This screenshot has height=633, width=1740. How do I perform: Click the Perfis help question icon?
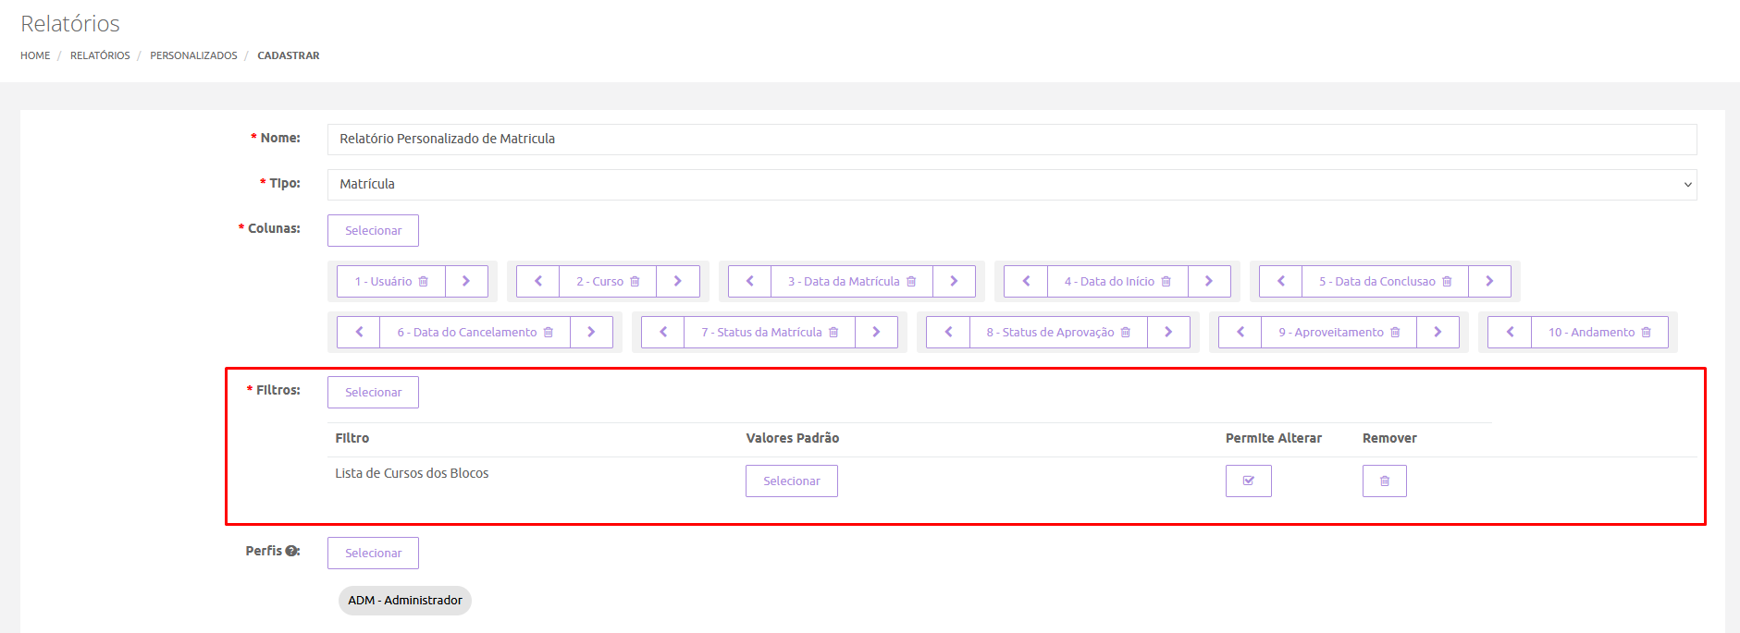(291, 552)
